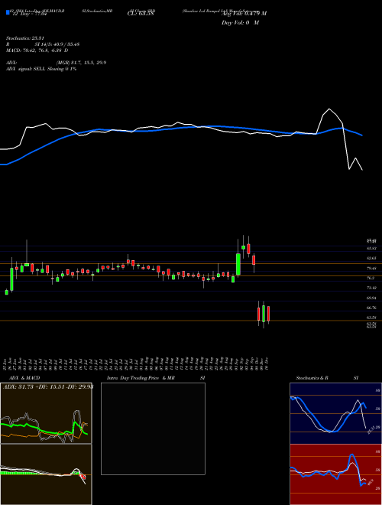Viewport: 382px width, 505px height.
Task: Open the ADX indicator mini chart
Action: pyautogui.click(x=46, y=413)
